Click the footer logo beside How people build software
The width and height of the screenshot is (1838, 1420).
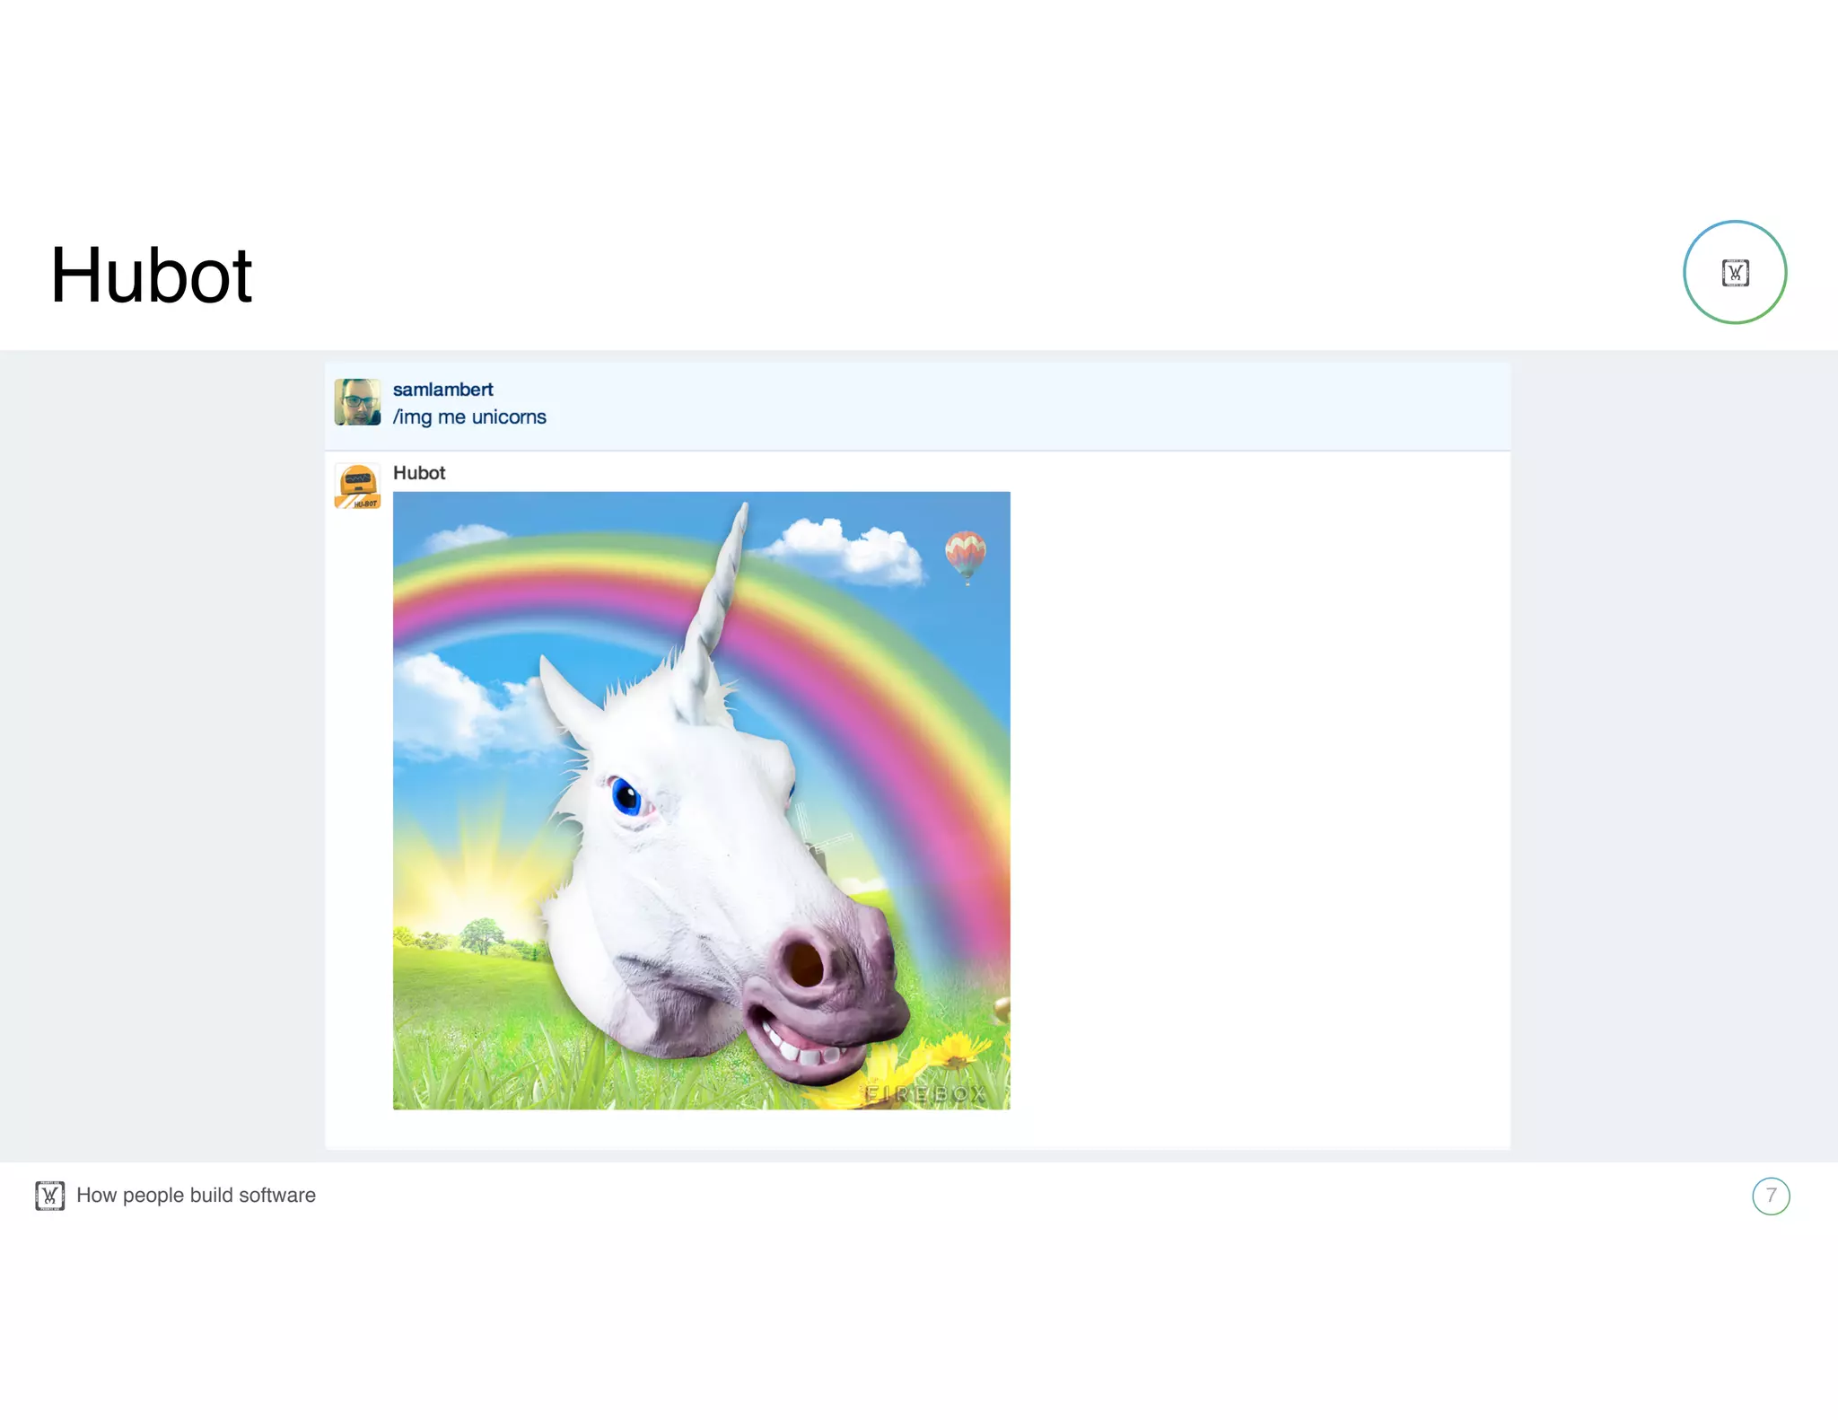pos(50,1196)
